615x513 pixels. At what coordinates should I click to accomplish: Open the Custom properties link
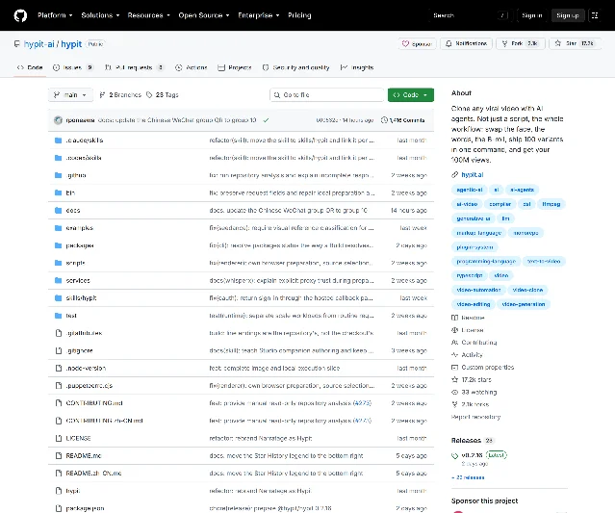482,367
